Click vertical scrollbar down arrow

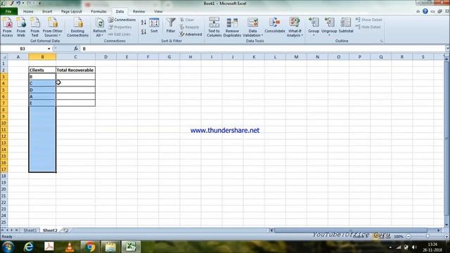click(x=446, y=225)
